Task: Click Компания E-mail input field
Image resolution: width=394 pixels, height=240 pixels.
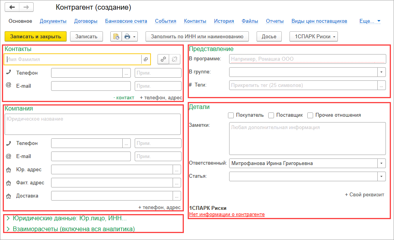Action: click(91, 156)
